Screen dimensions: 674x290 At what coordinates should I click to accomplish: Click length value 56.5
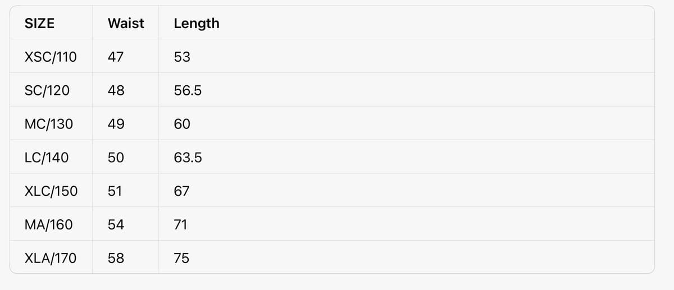click(188, 90)
